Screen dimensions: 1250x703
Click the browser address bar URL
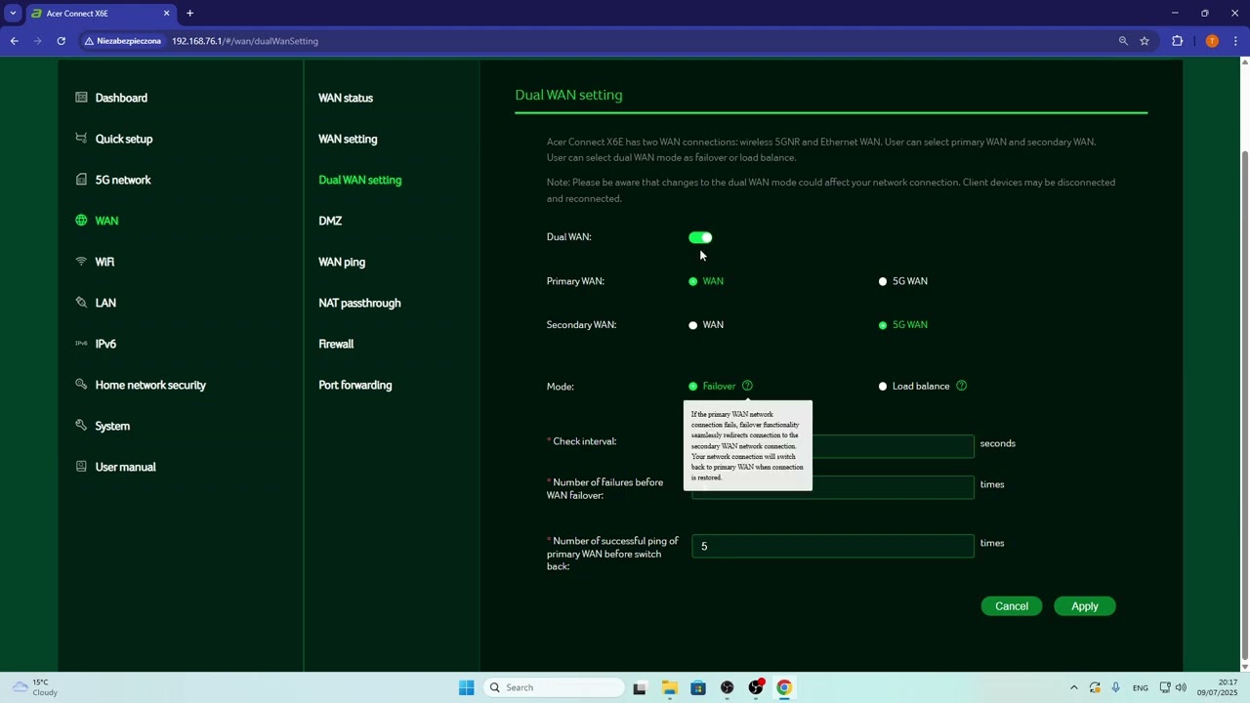245,41
